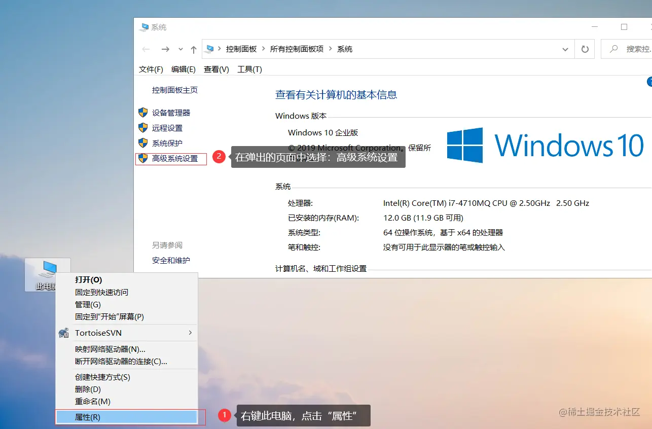This screenshot has height=429, width=652.
Task: Expand chevron before 控制面板 breadcrumb
Action: pyautogui.click(x=220, y=49)
